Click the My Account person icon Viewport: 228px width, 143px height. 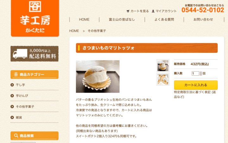tap(153, 11)
